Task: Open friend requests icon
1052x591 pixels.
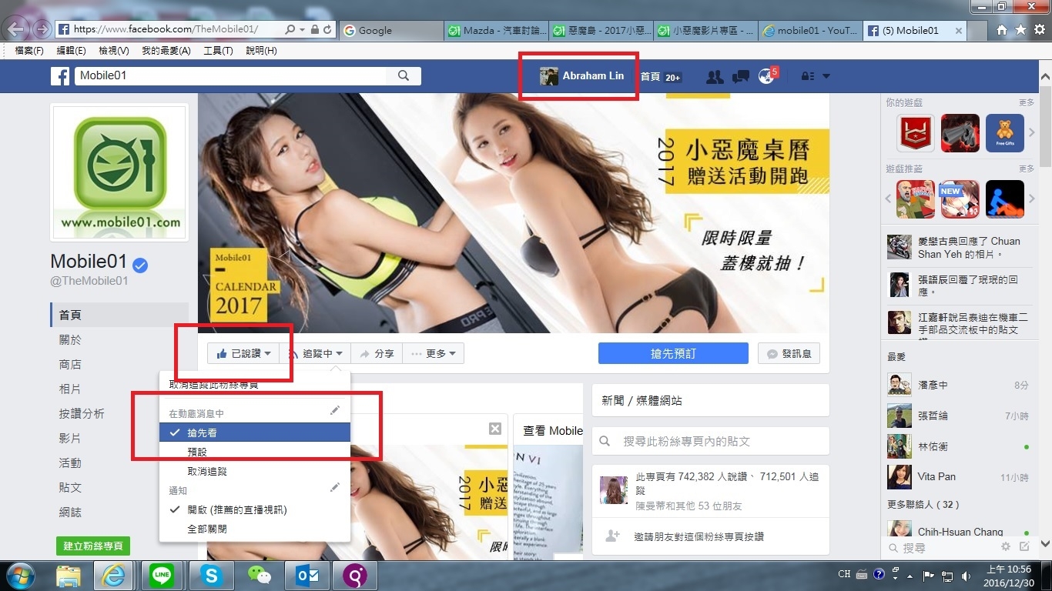Action: point(715,77)
